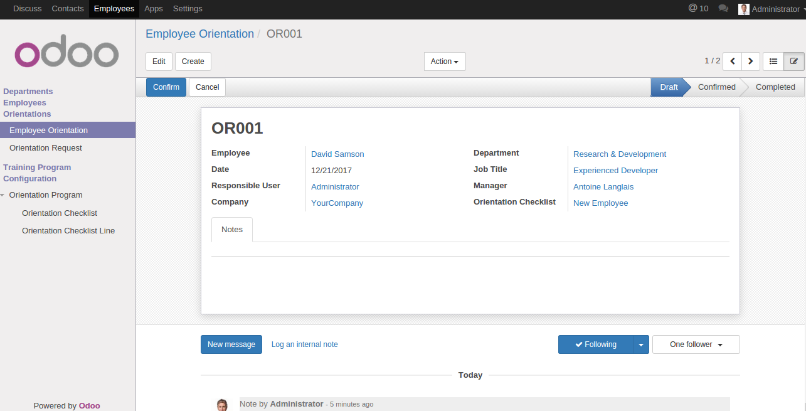Expand the One follower dropdown
This screenshot has width=806, height=411.
click(x=696, y=344)
